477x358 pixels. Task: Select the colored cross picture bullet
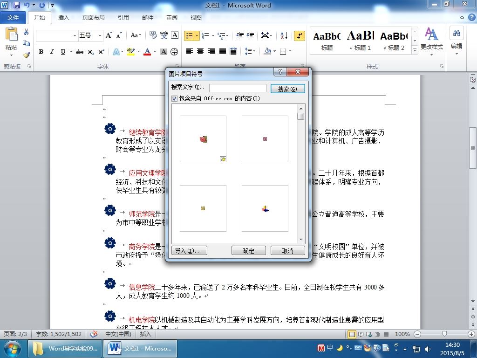click(265, 208)
